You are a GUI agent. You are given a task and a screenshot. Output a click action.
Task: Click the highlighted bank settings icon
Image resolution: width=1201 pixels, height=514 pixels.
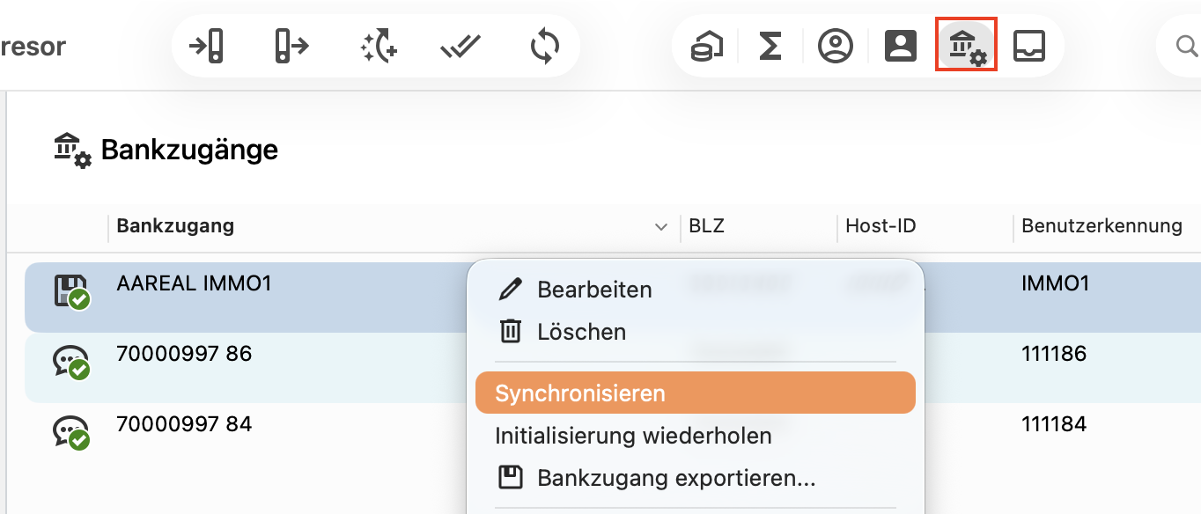(966, 45)
